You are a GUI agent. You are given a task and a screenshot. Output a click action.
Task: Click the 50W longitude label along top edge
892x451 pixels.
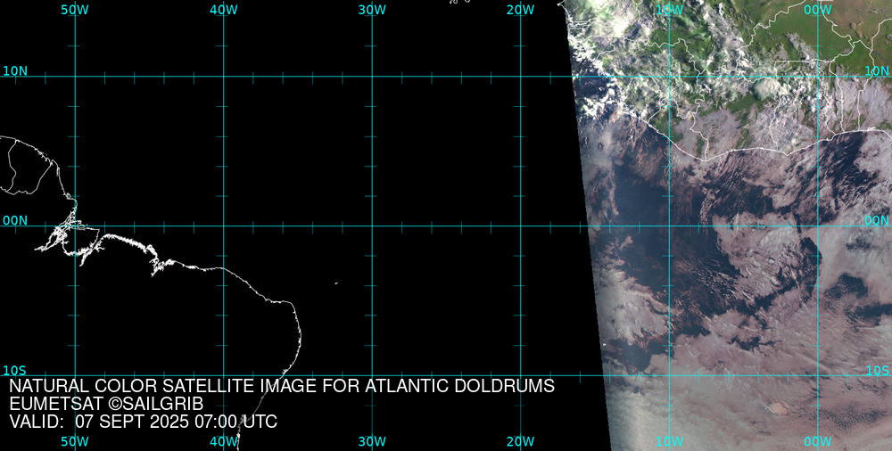click(x=74, y=10)
